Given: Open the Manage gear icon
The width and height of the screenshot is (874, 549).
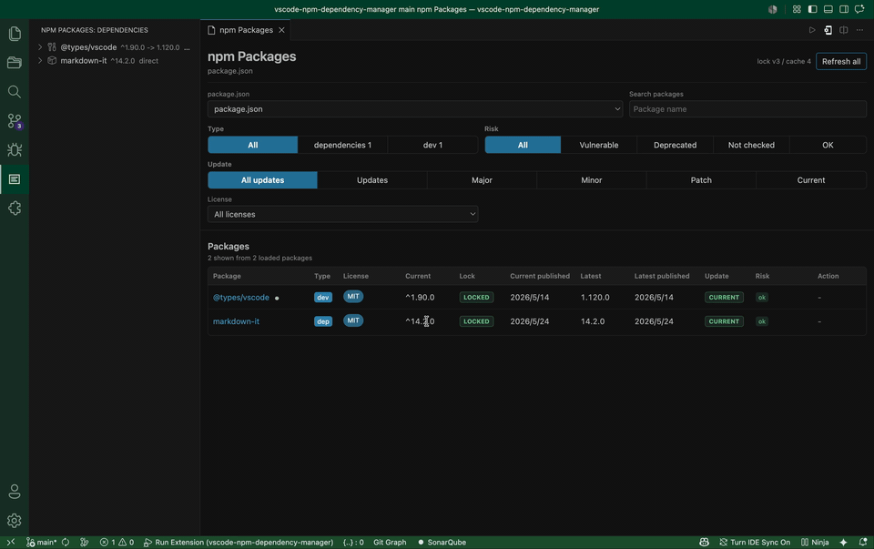Looking at the screenshot, I should (x=15, y=521).
